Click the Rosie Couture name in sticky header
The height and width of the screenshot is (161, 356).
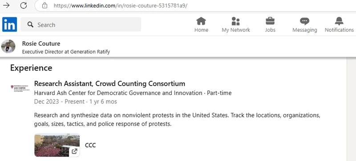(41, 43)
